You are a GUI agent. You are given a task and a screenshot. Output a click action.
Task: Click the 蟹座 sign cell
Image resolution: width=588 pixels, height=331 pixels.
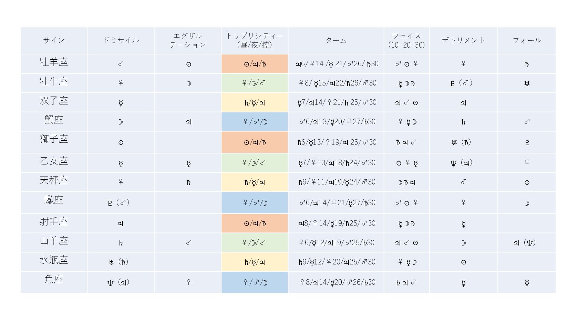click(54, 122)
